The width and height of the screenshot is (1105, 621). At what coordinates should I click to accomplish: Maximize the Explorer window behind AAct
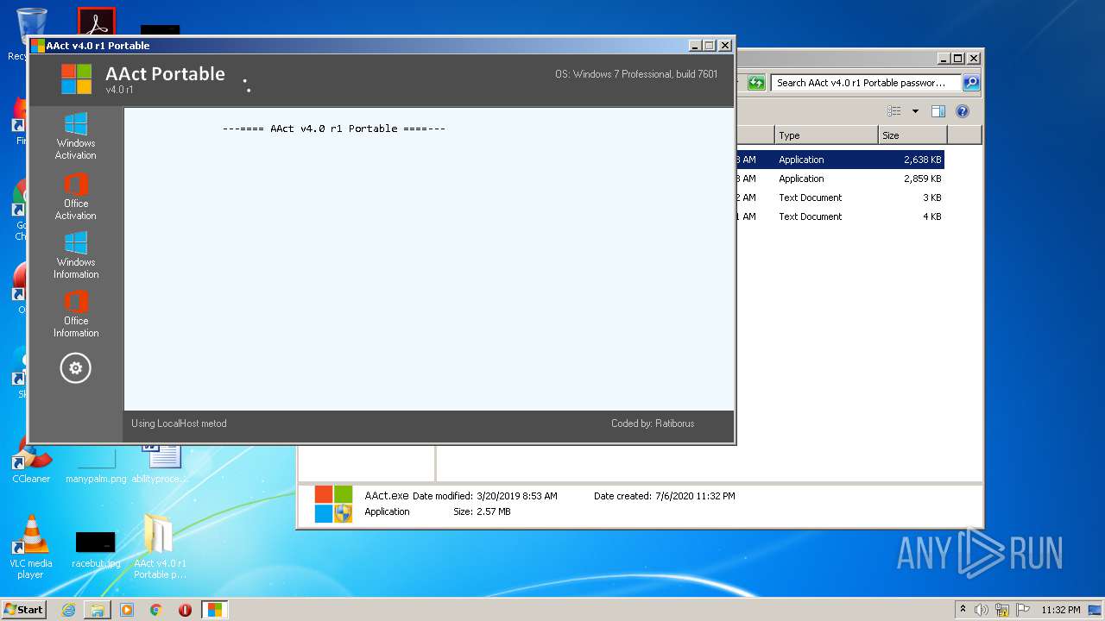point(958,59)
